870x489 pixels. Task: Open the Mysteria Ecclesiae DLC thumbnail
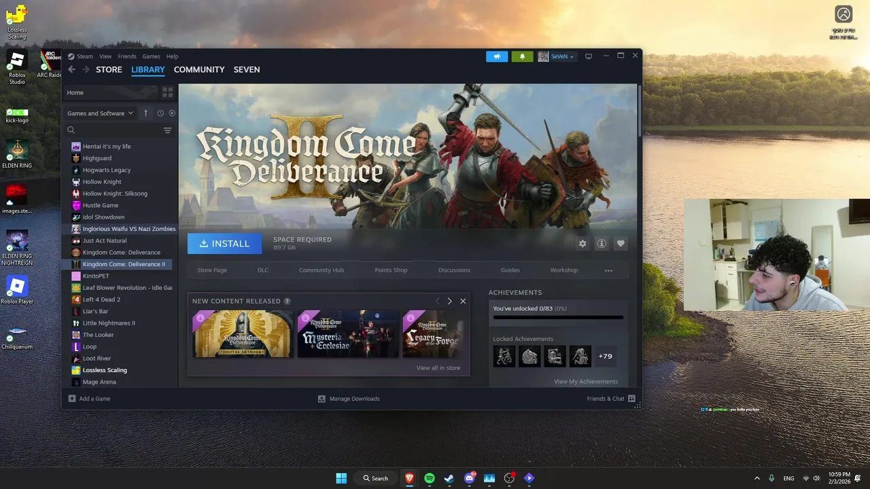(x=348, y=334)
